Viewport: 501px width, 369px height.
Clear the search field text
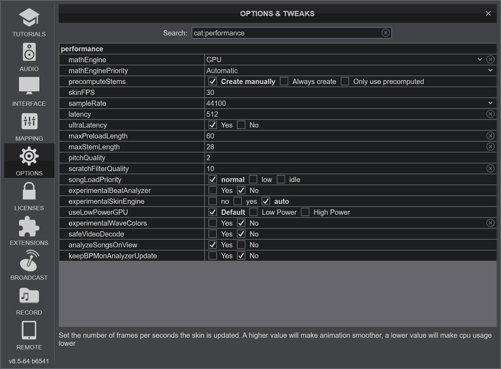[385, 32]
